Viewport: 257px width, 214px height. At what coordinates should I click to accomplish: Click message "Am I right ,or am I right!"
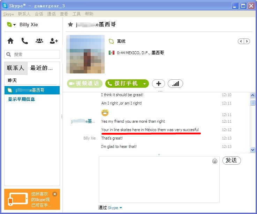tap(122, 103)
